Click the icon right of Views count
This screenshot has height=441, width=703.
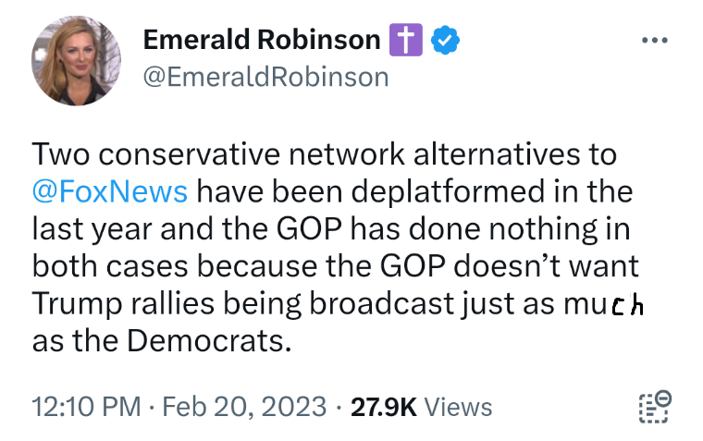pos(654,407)
